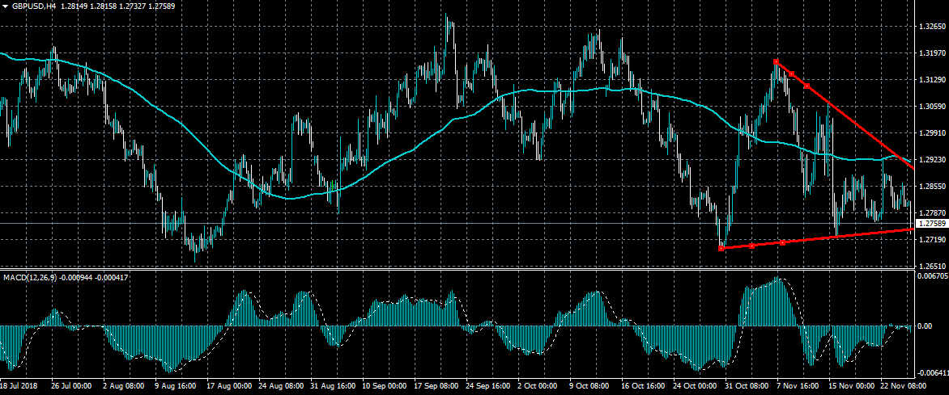The width and height of the screenshot is (949, 395).
Task: Select the lower trendline's third anchor point
Action: pos(783,242)
